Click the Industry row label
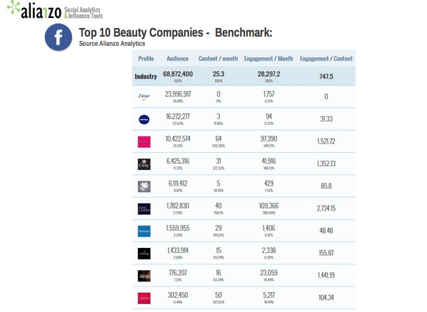 point(146,76)
